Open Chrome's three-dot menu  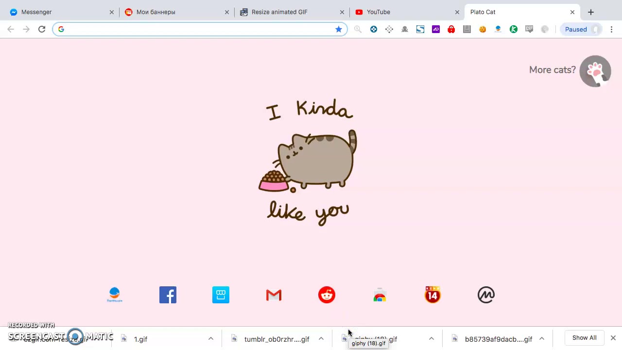point(612,29)
